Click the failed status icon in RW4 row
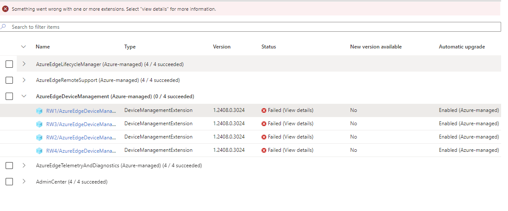The height and width of the screenshot is (211, 508). (264, 150)
